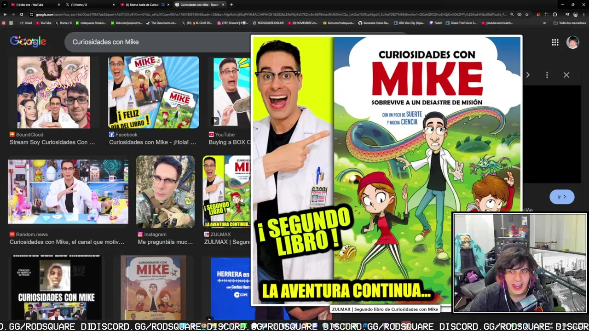Close the 'Home / X' tab

[x=114, y=5]
